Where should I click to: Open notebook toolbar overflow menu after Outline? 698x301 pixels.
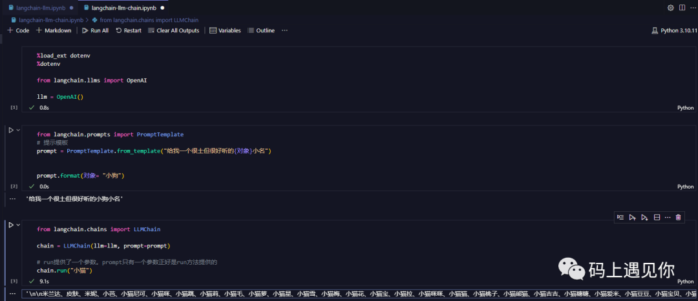click(285, 30)
